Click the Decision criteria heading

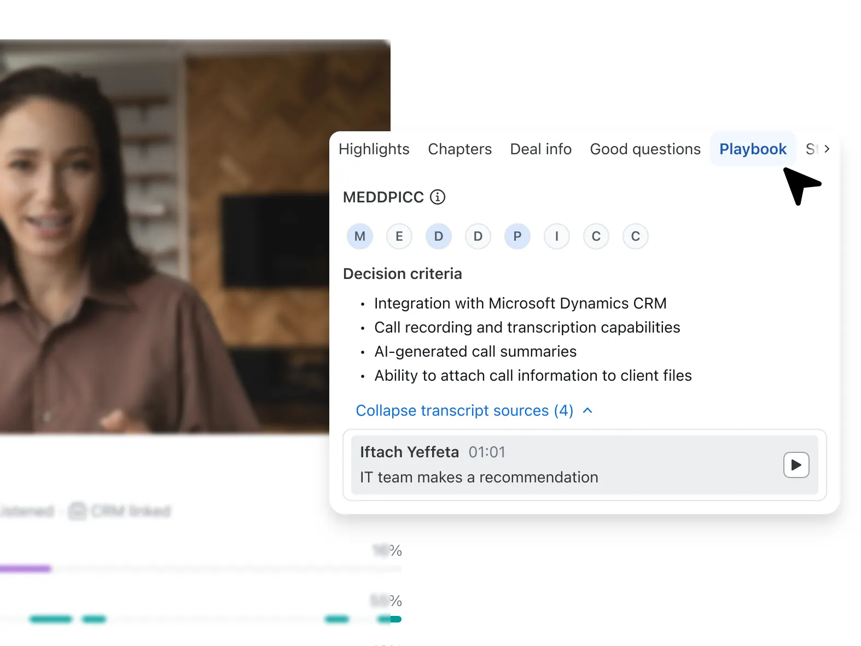click(402, 273)
